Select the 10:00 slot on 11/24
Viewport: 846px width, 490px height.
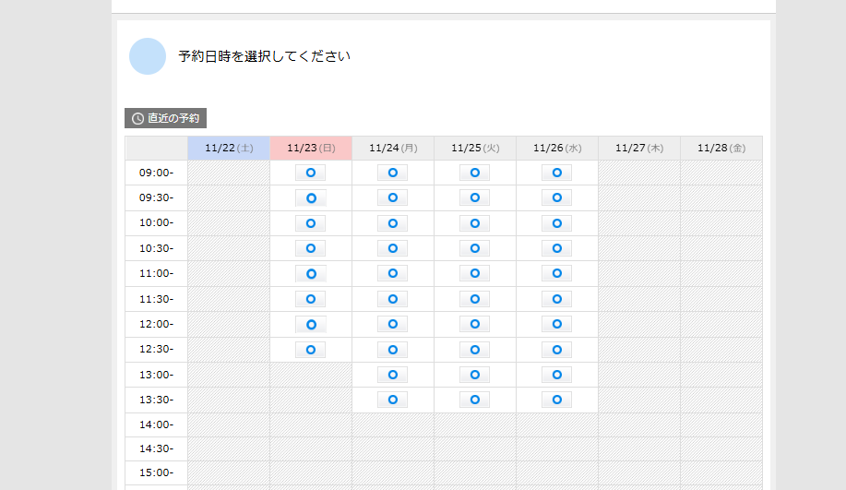click(392, 223)
